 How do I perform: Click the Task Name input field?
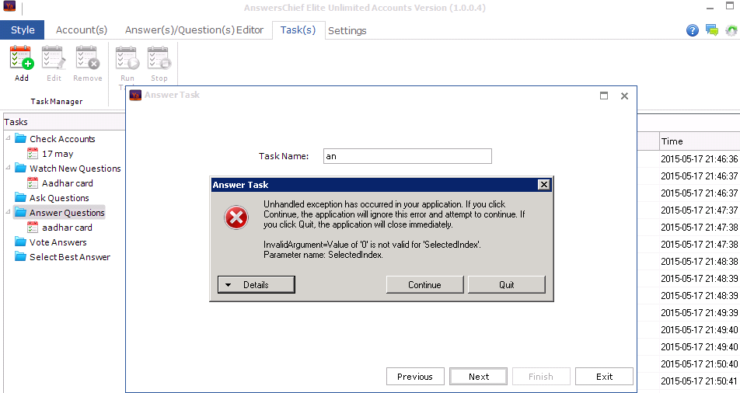[x=407, y=156]
